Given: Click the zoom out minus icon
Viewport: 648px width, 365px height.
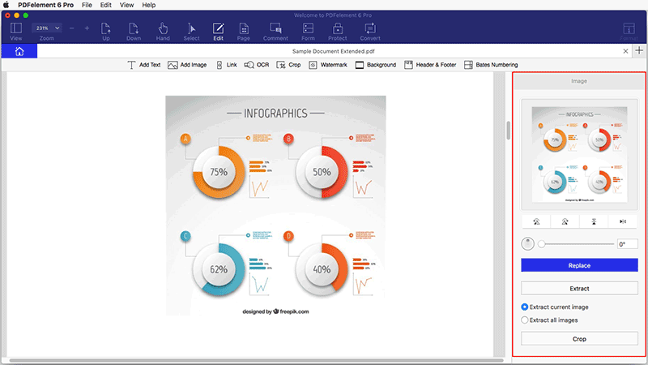Looking at the screenshot, I should pos(72,28).
